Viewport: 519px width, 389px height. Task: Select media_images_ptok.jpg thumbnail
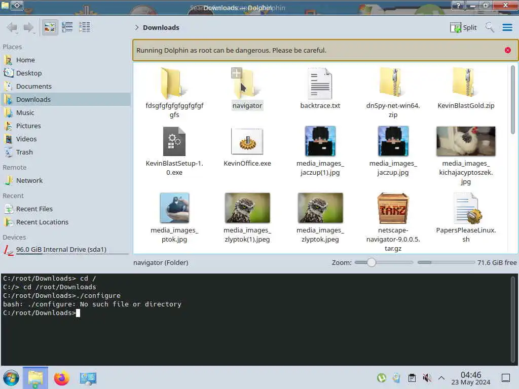174,208
